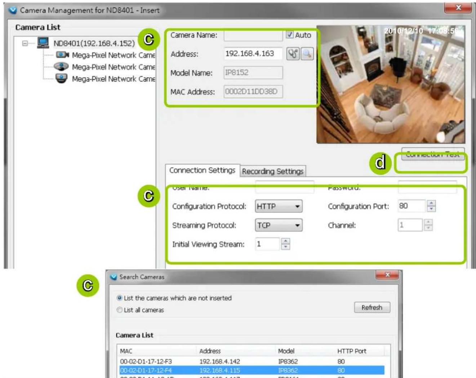
Task: Switch to Recording Settings tab
Action: tap(273, 171)
